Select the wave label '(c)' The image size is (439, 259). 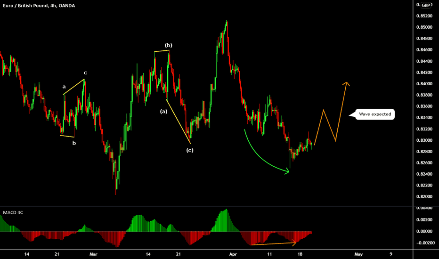tap(190, 150)
